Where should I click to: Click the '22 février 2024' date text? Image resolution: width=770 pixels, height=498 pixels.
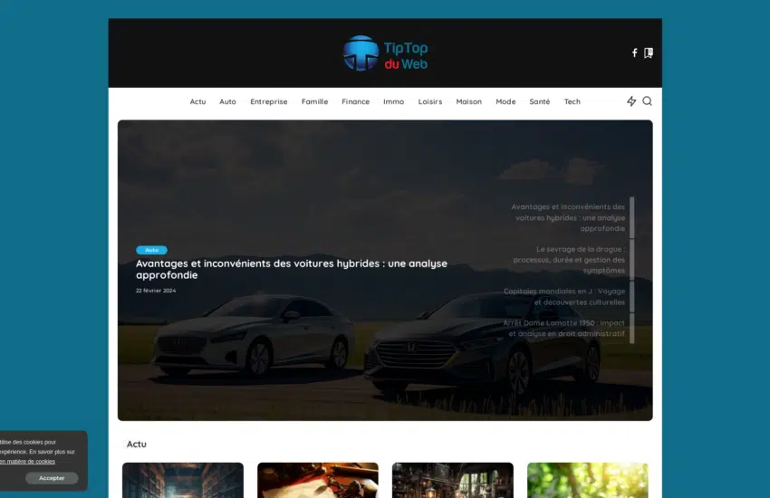[156, 291]
